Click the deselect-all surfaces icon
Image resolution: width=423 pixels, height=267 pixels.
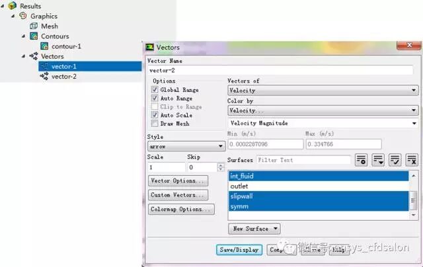tap(411, 159)
